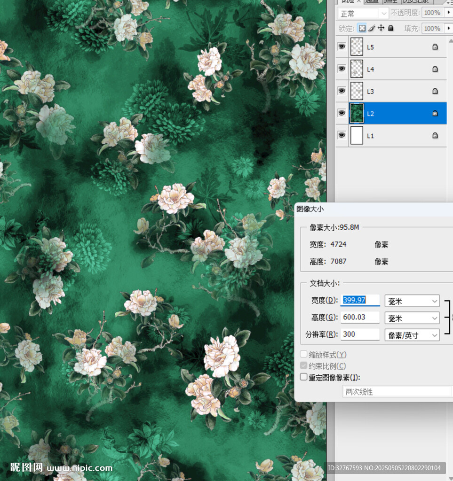Click the lock all padlock icon
453x481 pixels.
(390, 28)
